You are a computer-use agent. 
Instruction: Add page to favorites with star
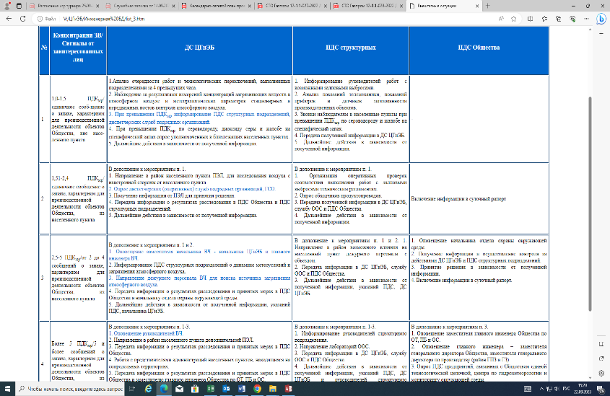(513, 19)
